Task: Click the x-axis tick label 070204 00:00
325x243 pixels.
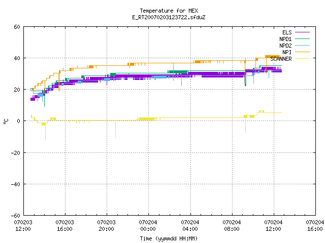Action: point(148,226)
